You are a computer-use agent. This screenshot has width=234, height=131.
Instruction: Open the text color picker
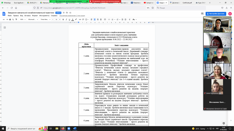72,20
